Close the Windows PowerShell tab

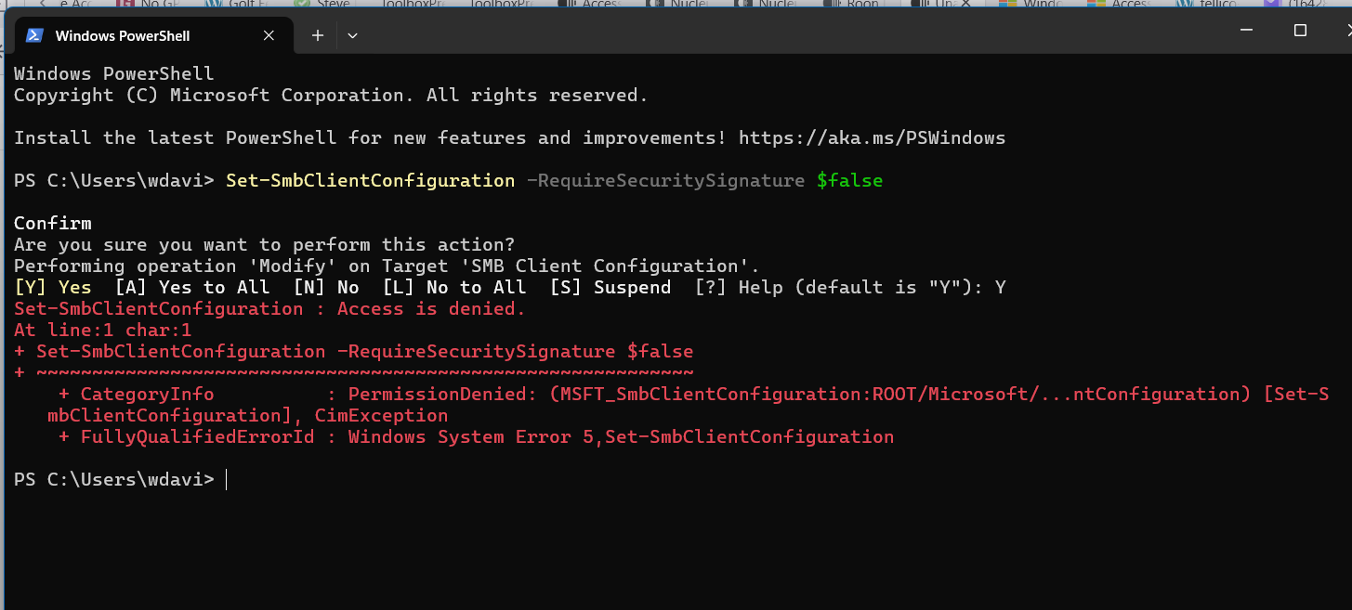[x=269, y=35]
